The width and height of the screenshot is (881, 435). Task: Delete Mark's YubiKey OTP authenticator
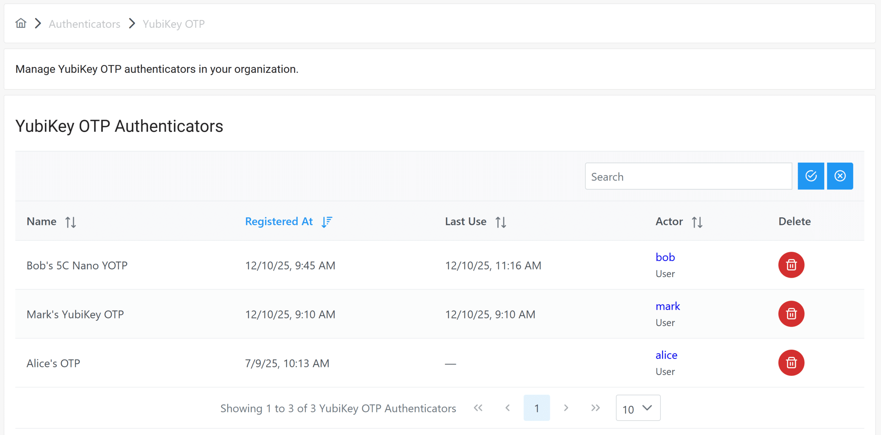(791, 314)
